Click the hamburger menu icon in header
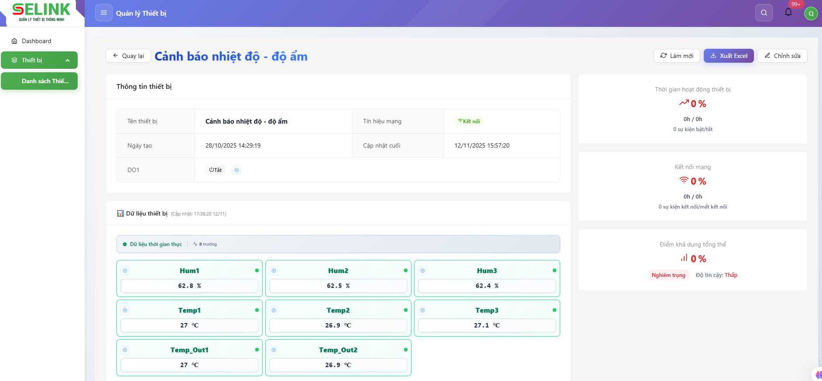This screenshot has width=822, height=381. pos(104,13)
